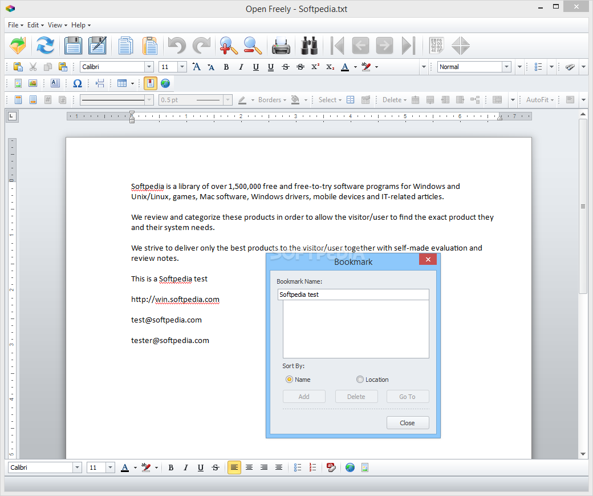Click the text highlight color pen in top toolbar
Image resolution: width=593 pixels, height=496 pixels.
[x=365, y=67]
